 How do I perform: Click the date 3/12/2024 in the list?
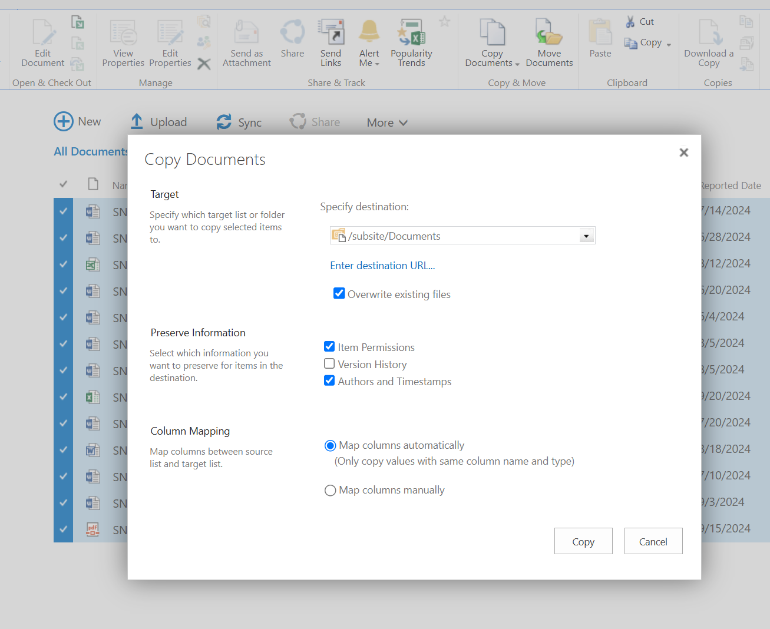click(x=726, y=263)
